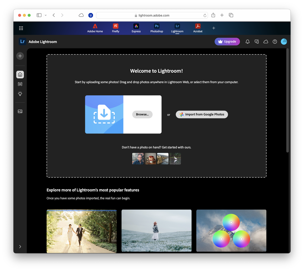Screen dimensions: 304x271
Task: Open the notifications bell
Action: click(x=247, y=41)
